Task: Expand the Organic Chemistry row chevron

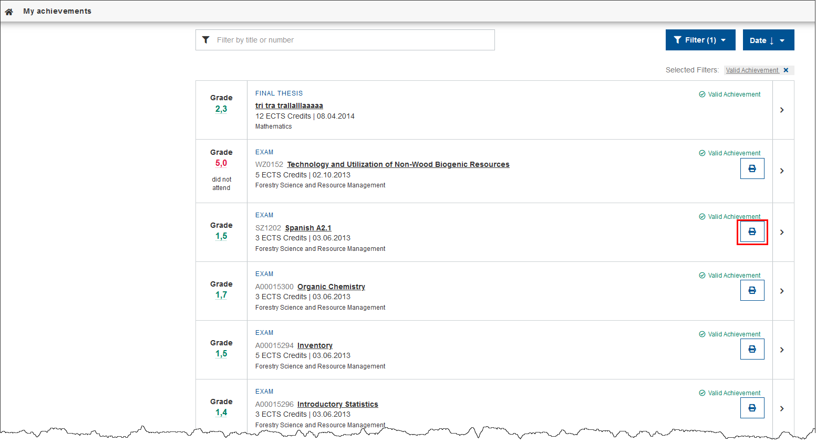Action: 782,291
